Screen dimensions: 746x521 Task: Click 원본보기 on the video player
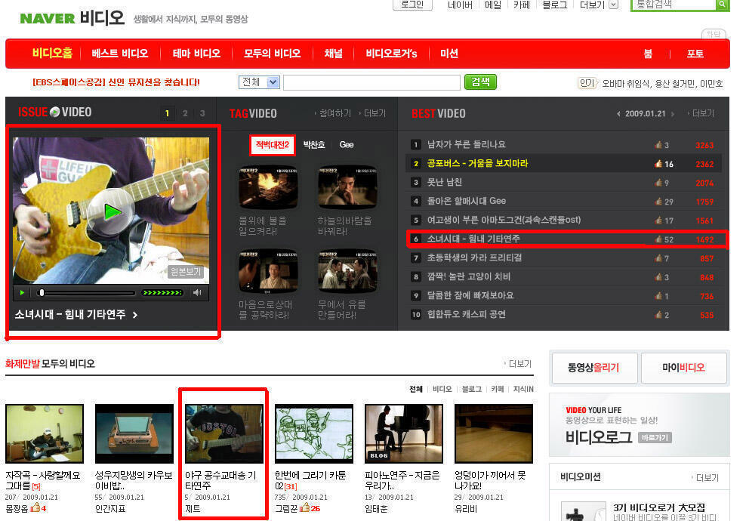coord(186,272)
